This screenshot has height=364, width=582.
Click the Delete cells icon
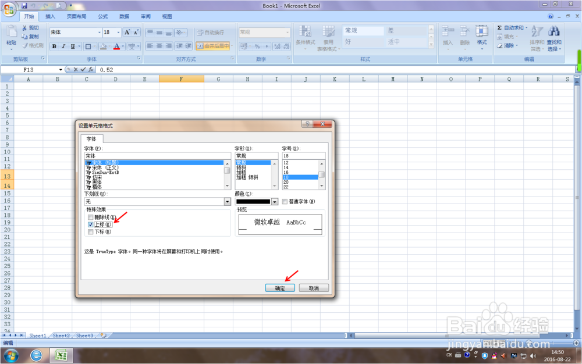(464, 31)
